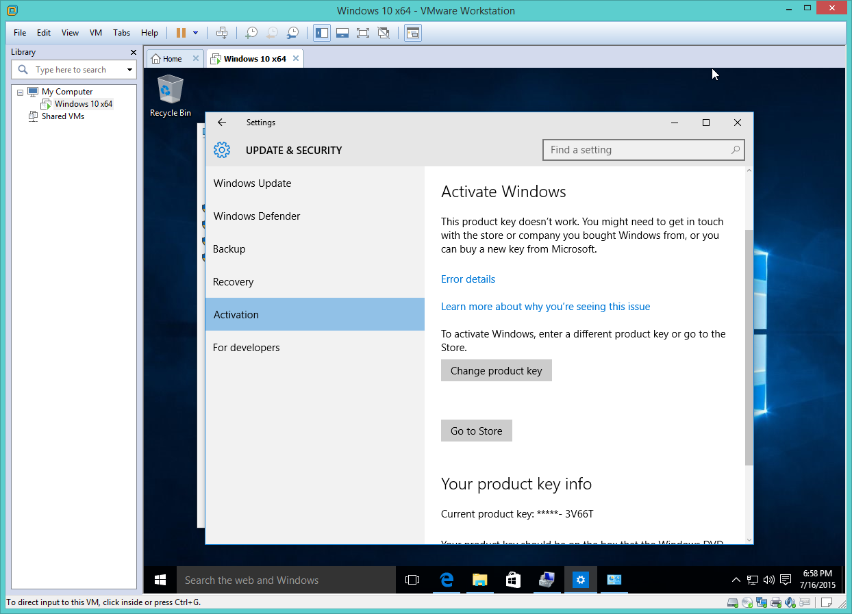Open the Tabs menu
This screenshot has width=852, height=614.
(121, 33)
